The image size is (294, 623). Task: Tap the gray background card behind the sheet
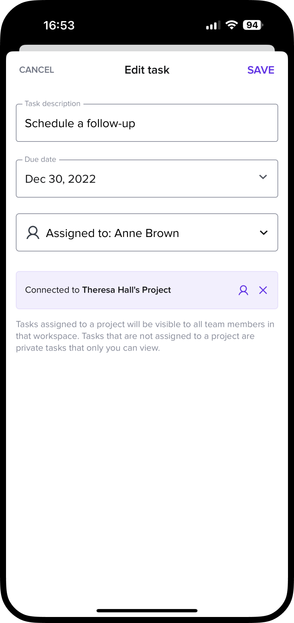click(x=147, y=48)
